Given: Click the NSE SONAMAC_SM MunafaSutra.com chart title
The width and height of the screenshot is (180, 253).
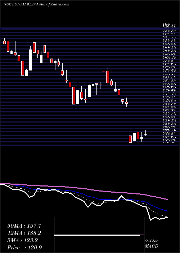Looking at the screenshot, I should tap(36, 4).
